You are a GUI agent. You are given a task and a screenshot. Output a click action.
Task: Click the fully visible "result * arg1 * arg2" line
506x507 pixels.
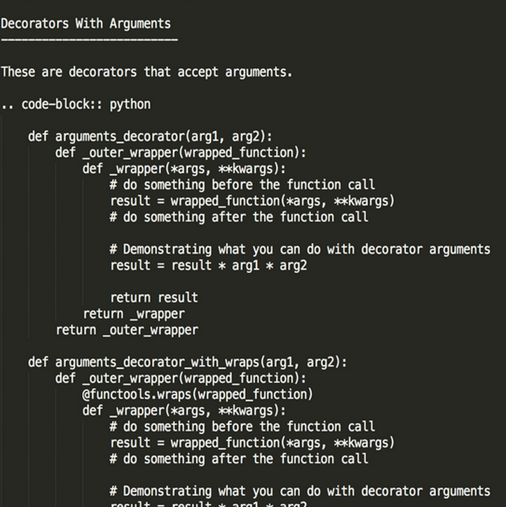208,265
